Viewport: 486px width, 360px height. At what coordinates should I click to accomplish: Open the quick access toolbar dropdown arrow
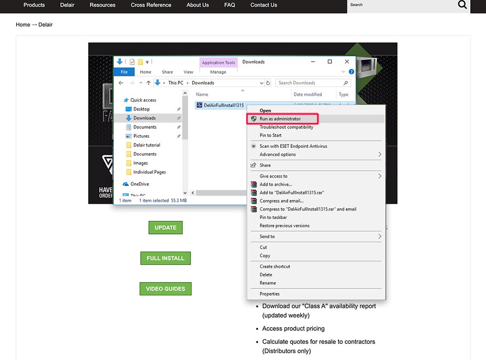point(147,62)
